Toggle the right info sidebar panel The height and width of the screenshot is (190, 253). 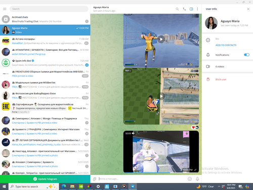coord(191,9)
